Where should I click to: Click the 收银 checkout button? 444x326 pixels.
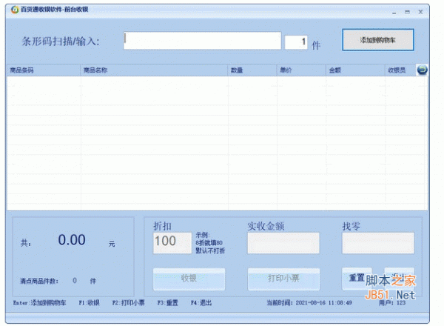(x=189, y=279)
